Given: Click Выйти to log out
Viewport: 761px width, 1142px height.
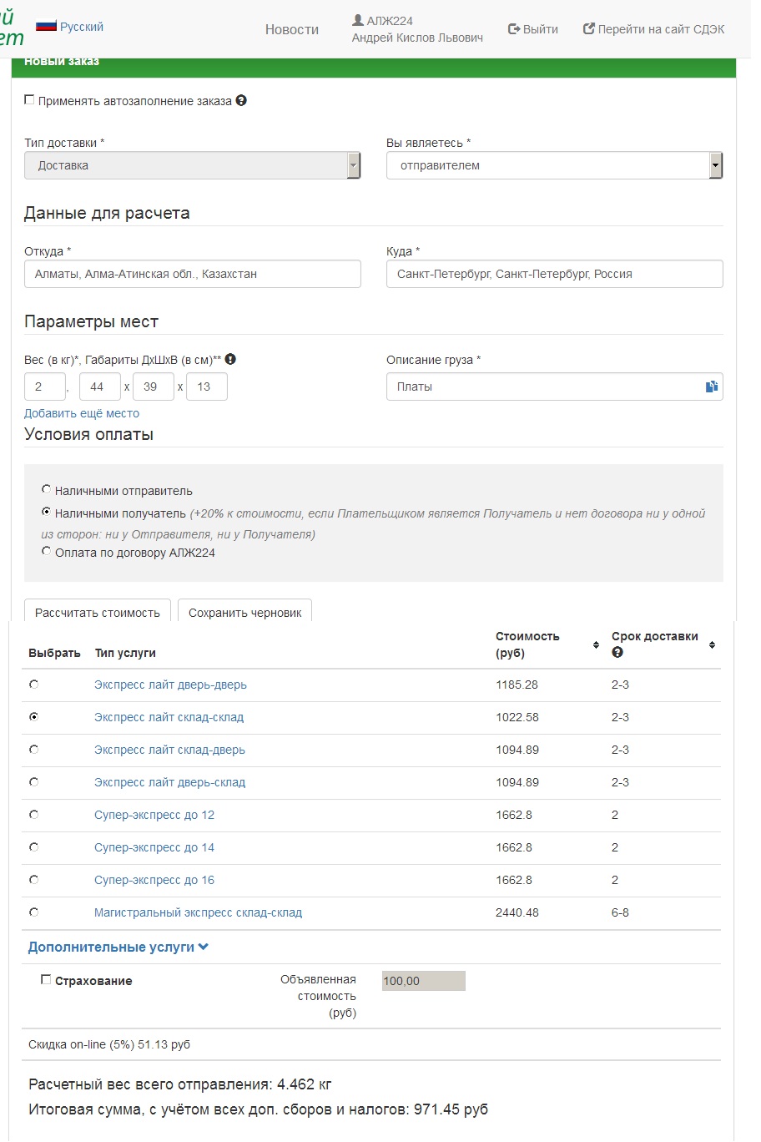Looking at the screenshot, I should click(x=532, y=29).
